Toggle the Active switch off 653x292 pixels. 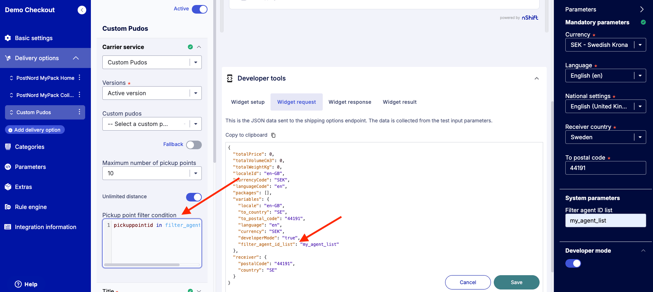(199, 9)
